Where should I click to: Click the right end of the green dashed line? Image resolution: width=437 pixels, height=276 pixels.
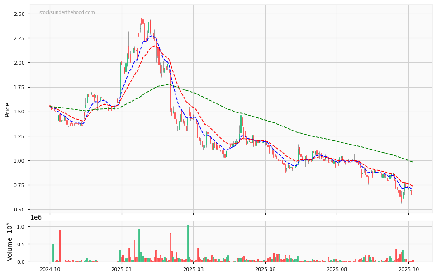tap(412, 162)
